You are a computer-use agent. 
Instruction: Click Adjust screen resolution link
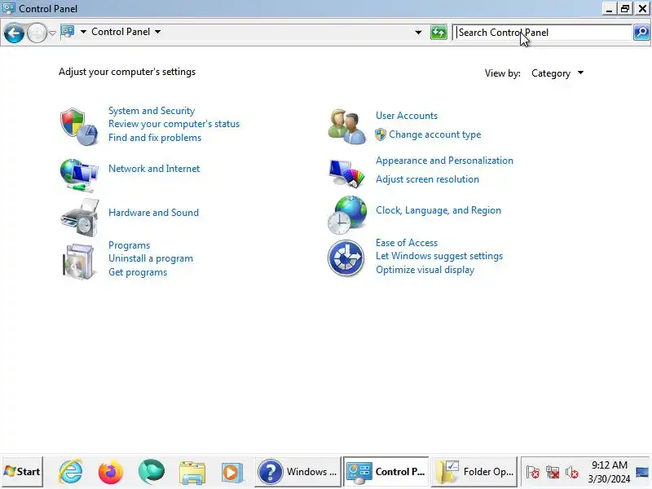pyautogui.click(x=427, y=179)
